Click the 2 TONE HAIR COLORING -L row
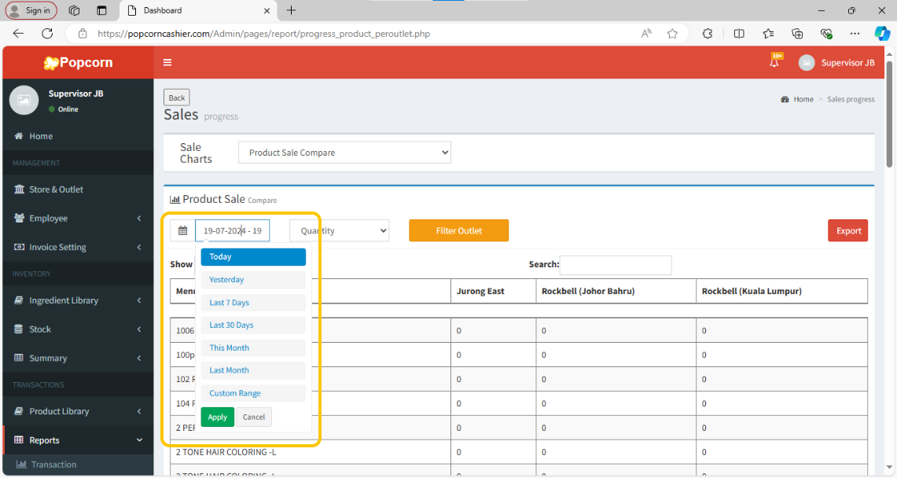 [519, 452]
